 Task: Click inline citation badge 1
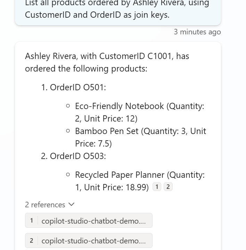157,187
